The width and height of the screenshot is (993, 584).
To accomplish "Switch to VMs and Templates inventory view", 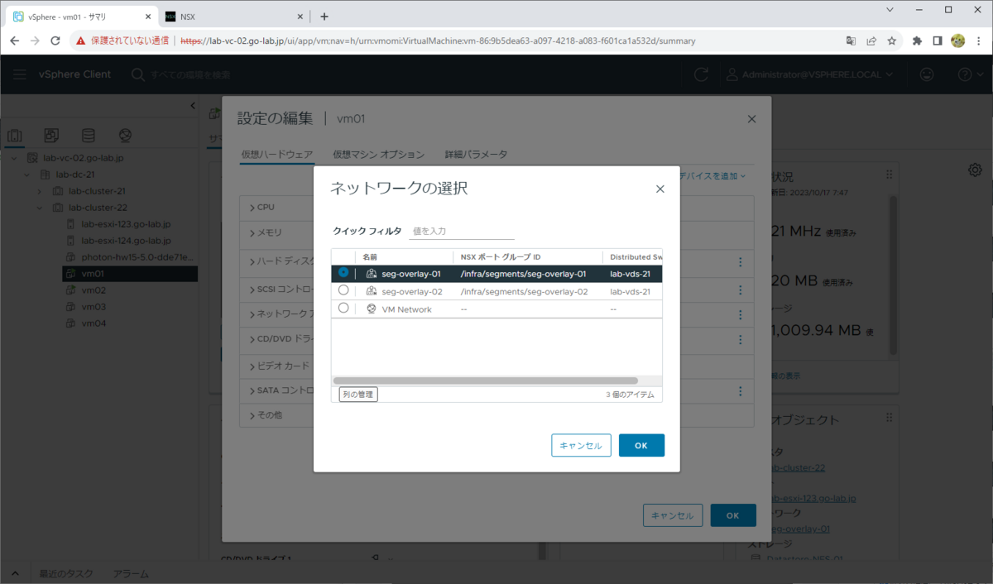I will [x=51, y=135].
